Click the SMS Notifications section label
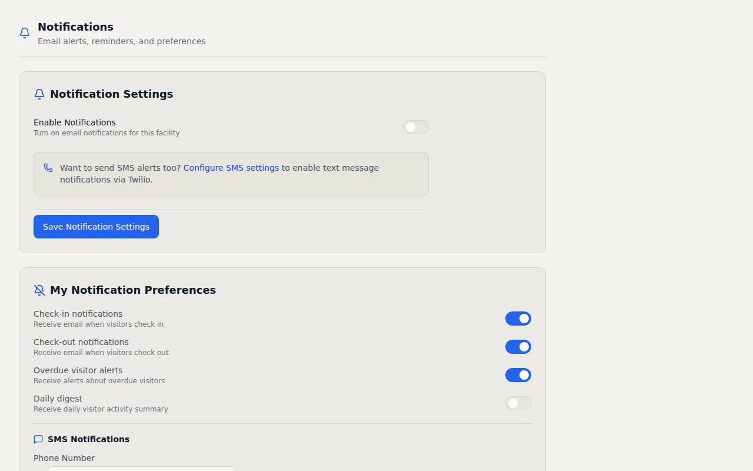 coord(89,439)
